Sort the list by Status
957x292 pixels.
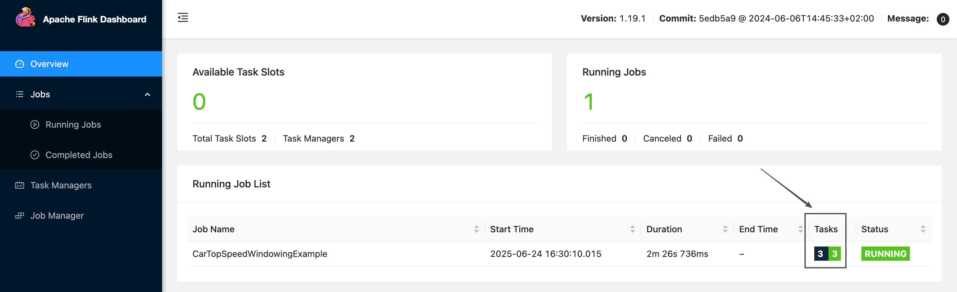pos(923,229)
